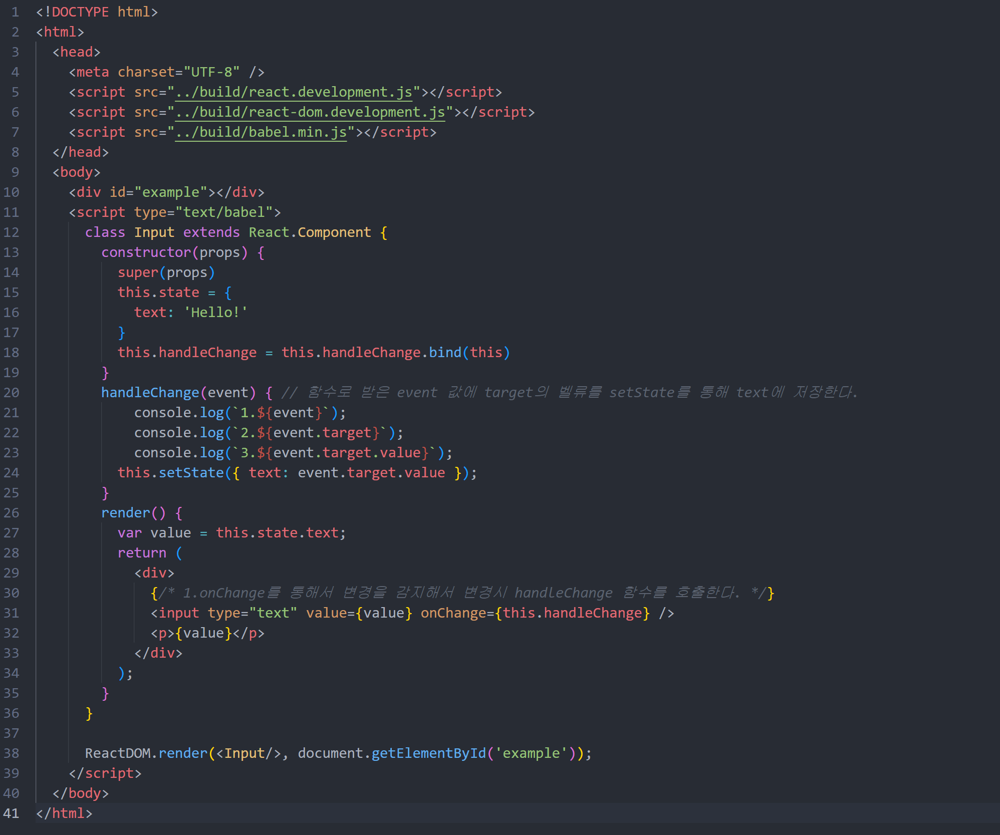The height and width of the screenshot is (835, 1000).
Task: Click line number 41 in the gutter
Action: 12,813
